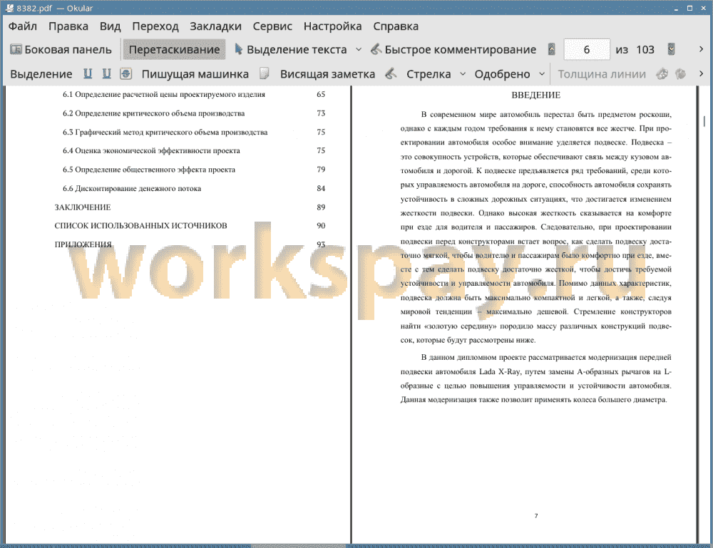Click the vertical scrollbar handle

[704, 121]
